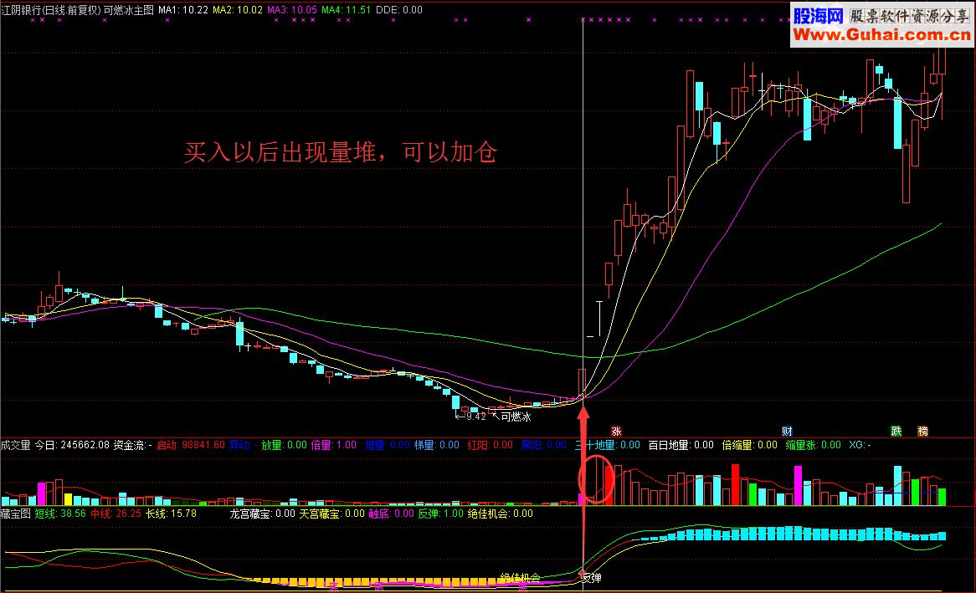This screenshot has height=593, width=976.
Task: Click the green 反弹: 1.00 legend label
Action: 440,514
